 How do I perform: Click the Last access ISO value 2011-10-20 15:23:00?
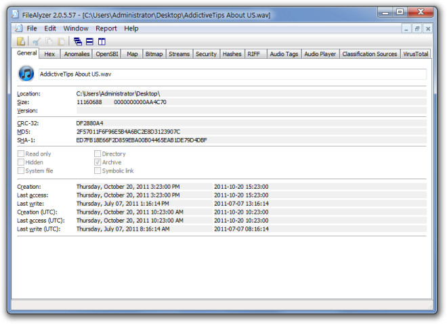click(x=241, y=195)
